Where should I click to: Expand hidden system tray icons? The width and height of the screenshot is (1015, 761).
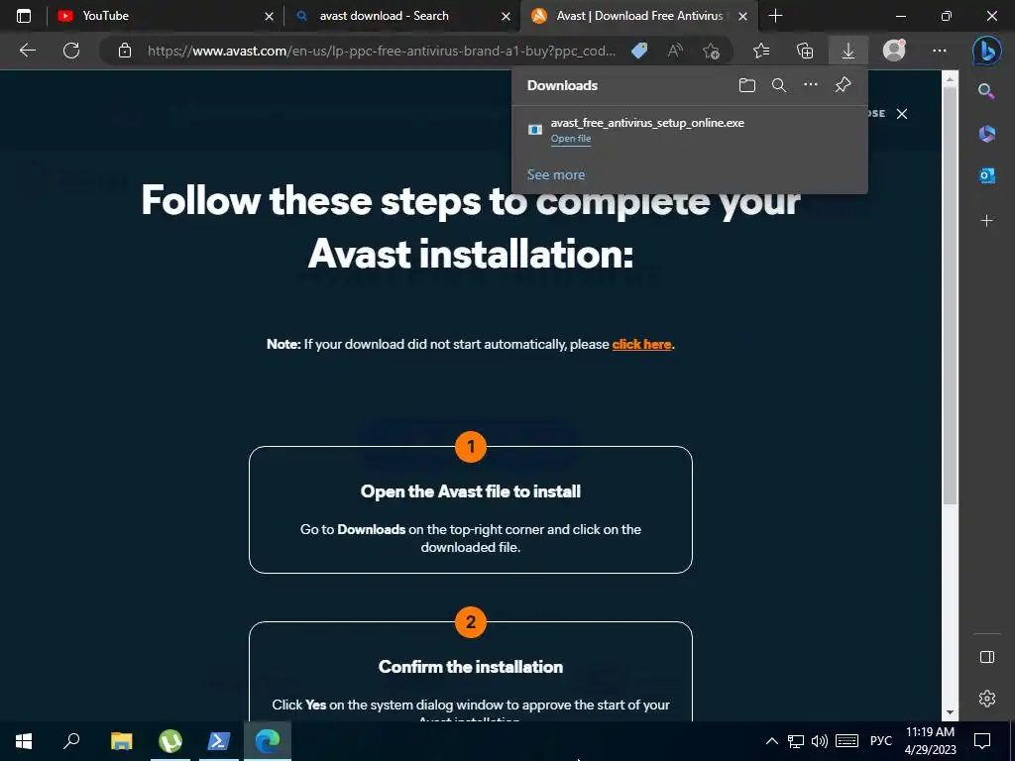click(771, 741)
